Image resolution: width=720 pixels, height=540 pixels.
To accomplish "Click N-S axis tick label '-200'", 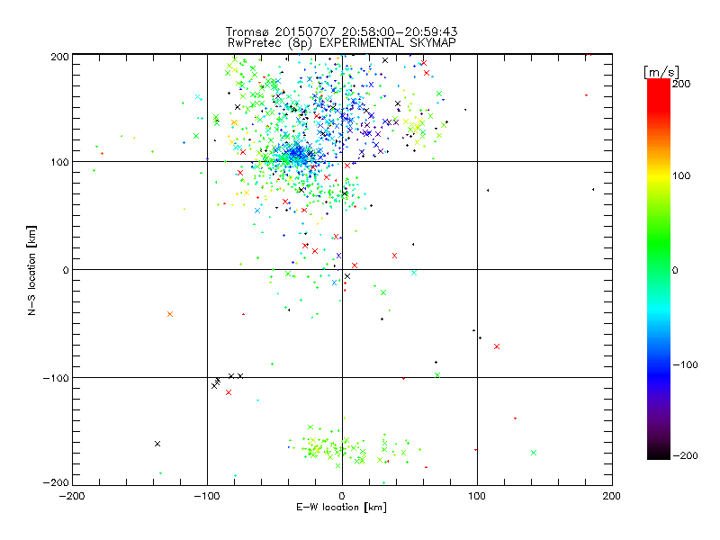I will 56,482.
